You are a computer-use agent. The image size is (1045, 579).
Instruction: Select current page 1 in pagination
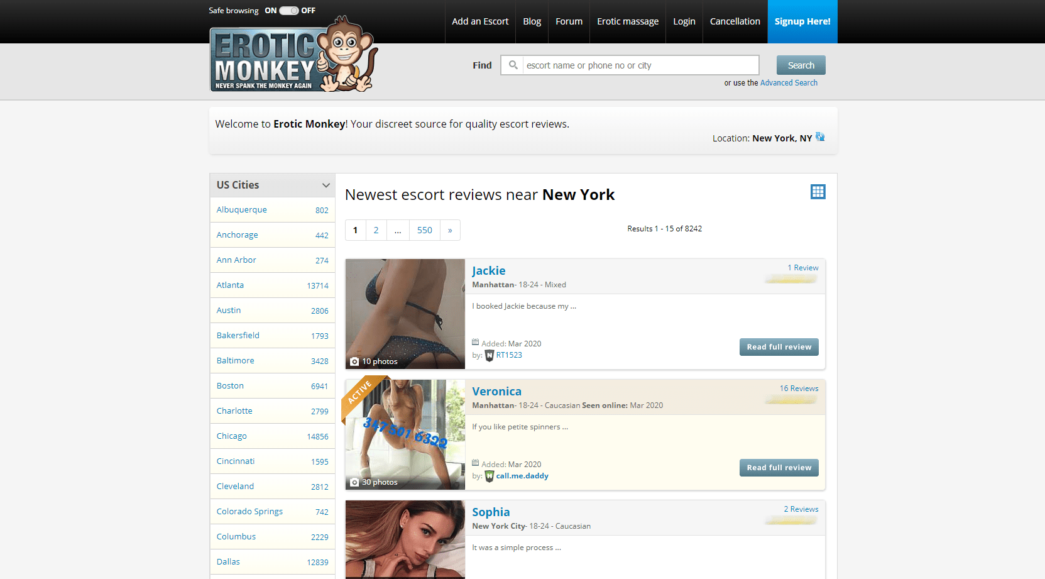point(355,230)
